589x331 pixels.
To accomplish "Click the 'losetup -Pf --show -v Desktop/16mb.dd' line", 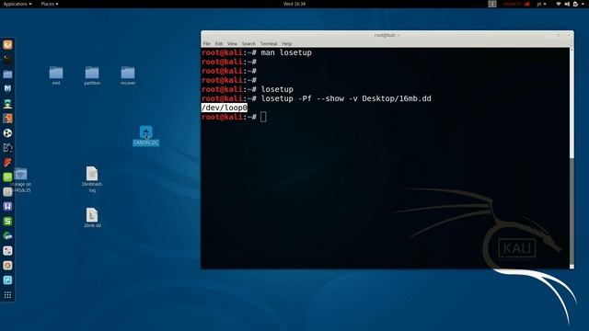I will (x=346, y=98).
